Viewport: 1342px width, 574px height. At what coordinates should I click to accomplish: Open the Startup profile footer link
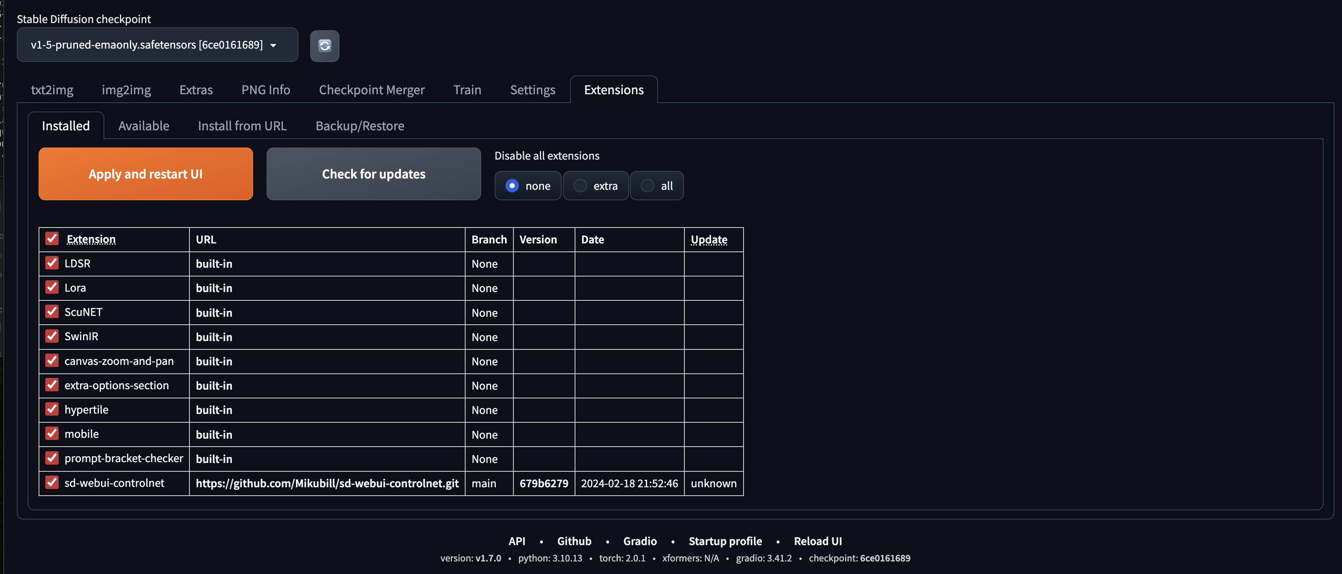(x=725, y=541)
